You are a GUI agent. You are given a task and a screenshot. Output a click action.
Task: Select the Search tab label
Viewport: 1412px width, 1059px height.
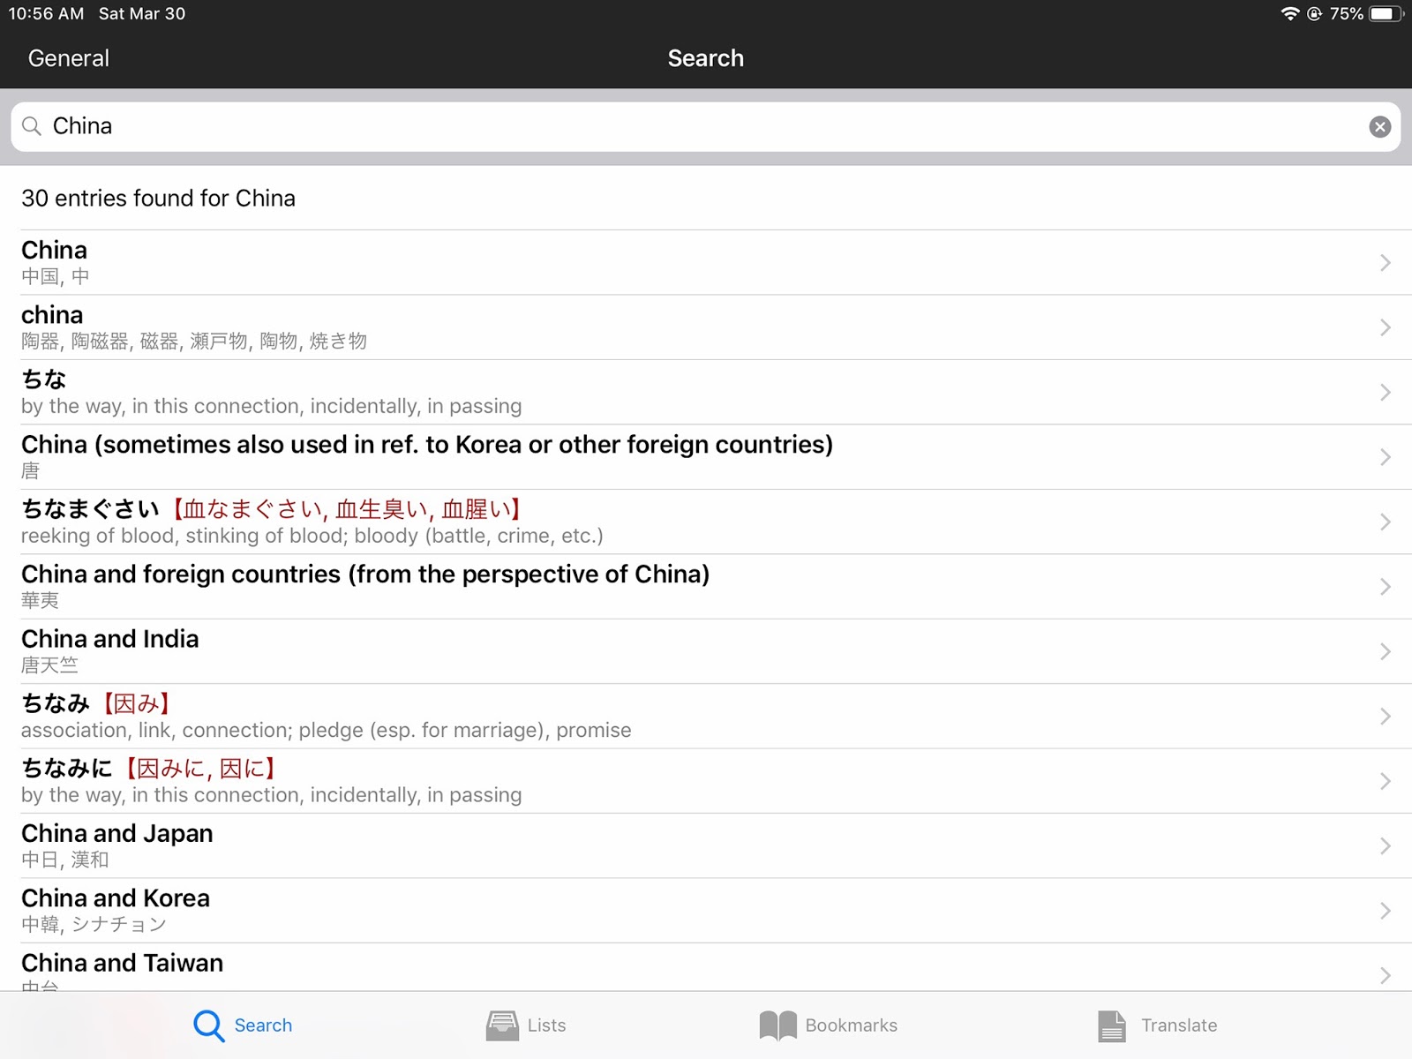tap(263, 1025)
